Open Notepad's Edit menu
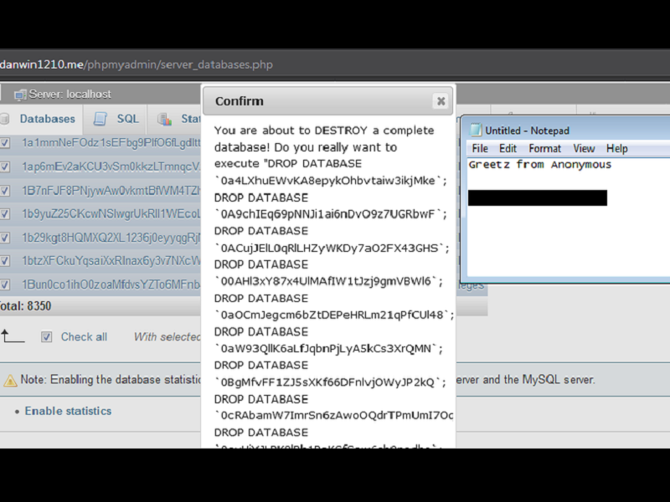Screen dimensions: 670x502 508,149
